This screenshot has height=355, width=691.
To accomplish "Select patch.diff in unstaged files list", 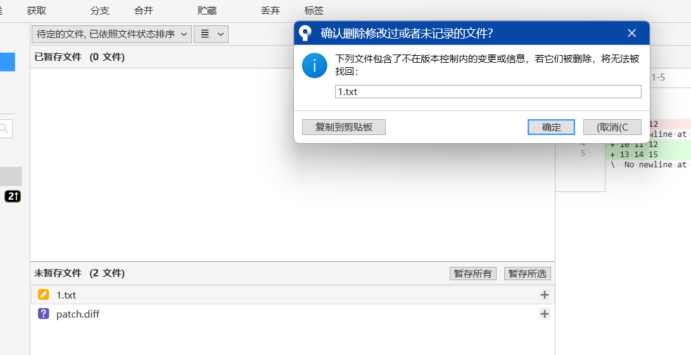I will click(293, 314).
